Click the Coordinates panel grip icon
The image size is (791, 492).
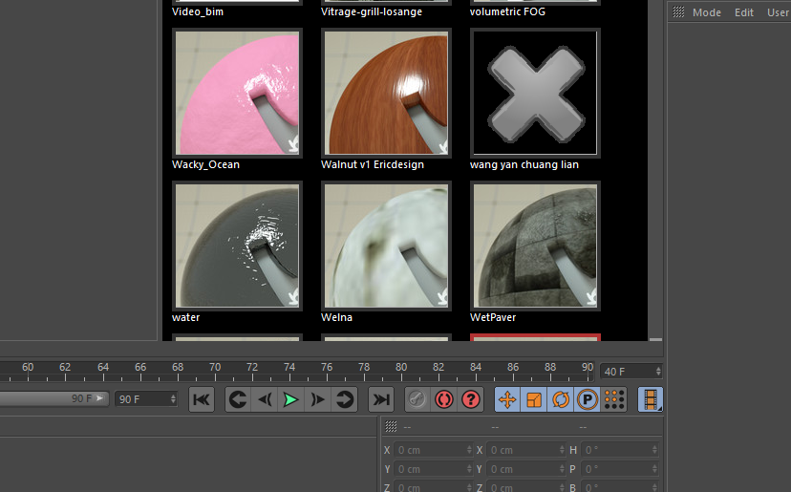point(391,426)
